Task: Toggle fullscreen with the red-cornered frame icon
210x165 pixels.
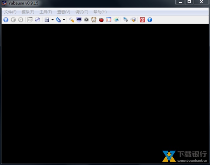Action: click(108, 20)
